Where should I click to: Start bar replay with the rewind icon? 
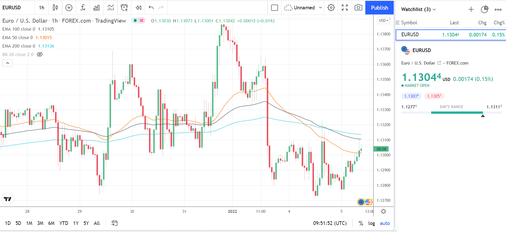point(138,8)
